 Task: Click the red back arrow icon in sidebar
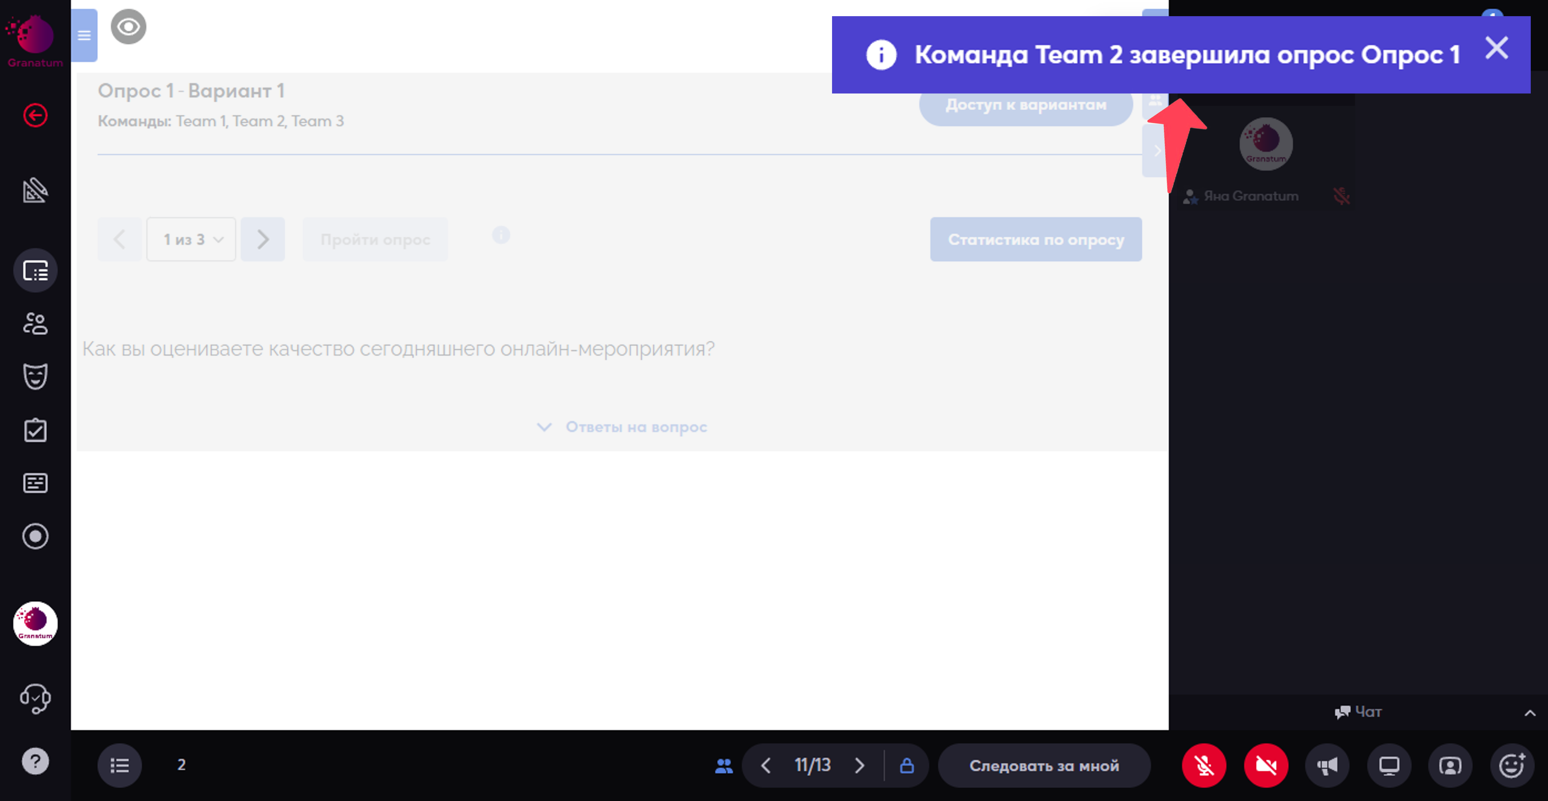(x=36, y=115)
